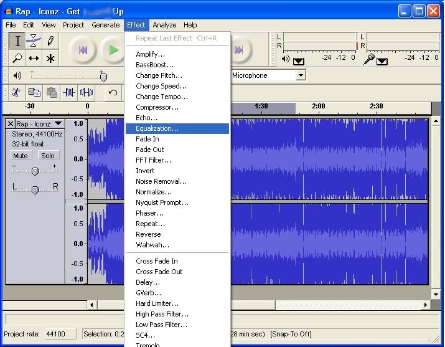The width and height of the screenshot is (445, 347).
Task: Adjust the output volume slider
Action: (103, 77)
